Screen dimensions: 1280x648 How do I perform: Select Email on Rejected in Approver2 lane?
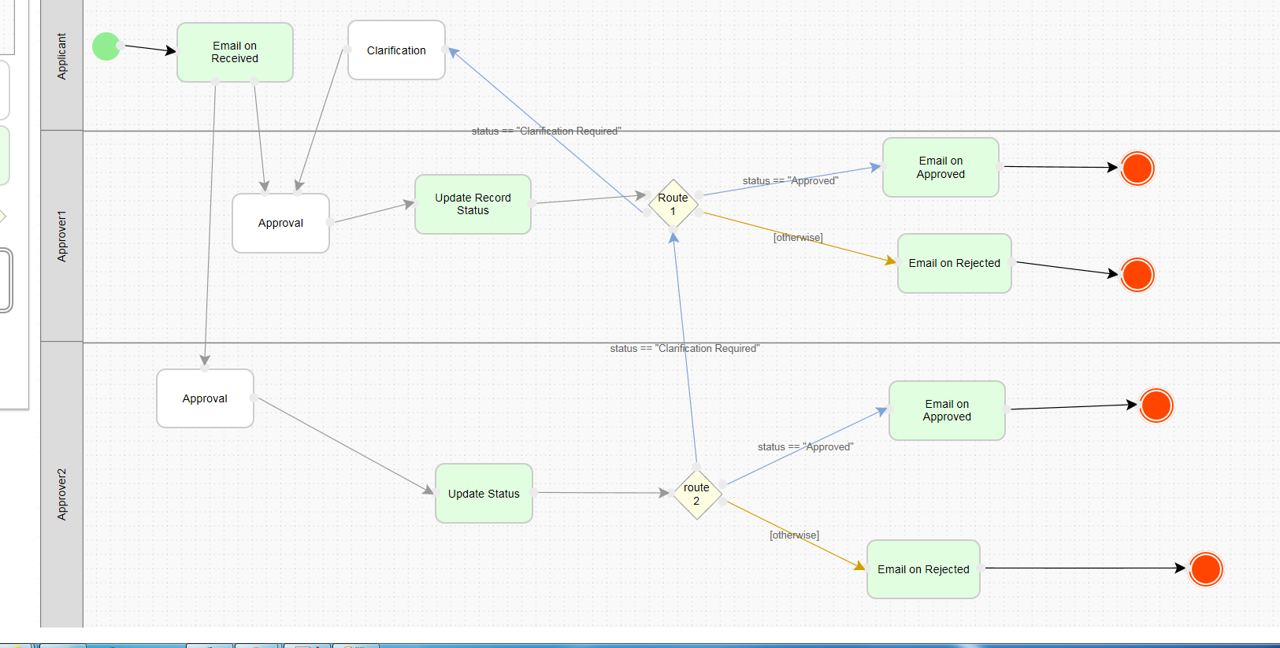923,569
